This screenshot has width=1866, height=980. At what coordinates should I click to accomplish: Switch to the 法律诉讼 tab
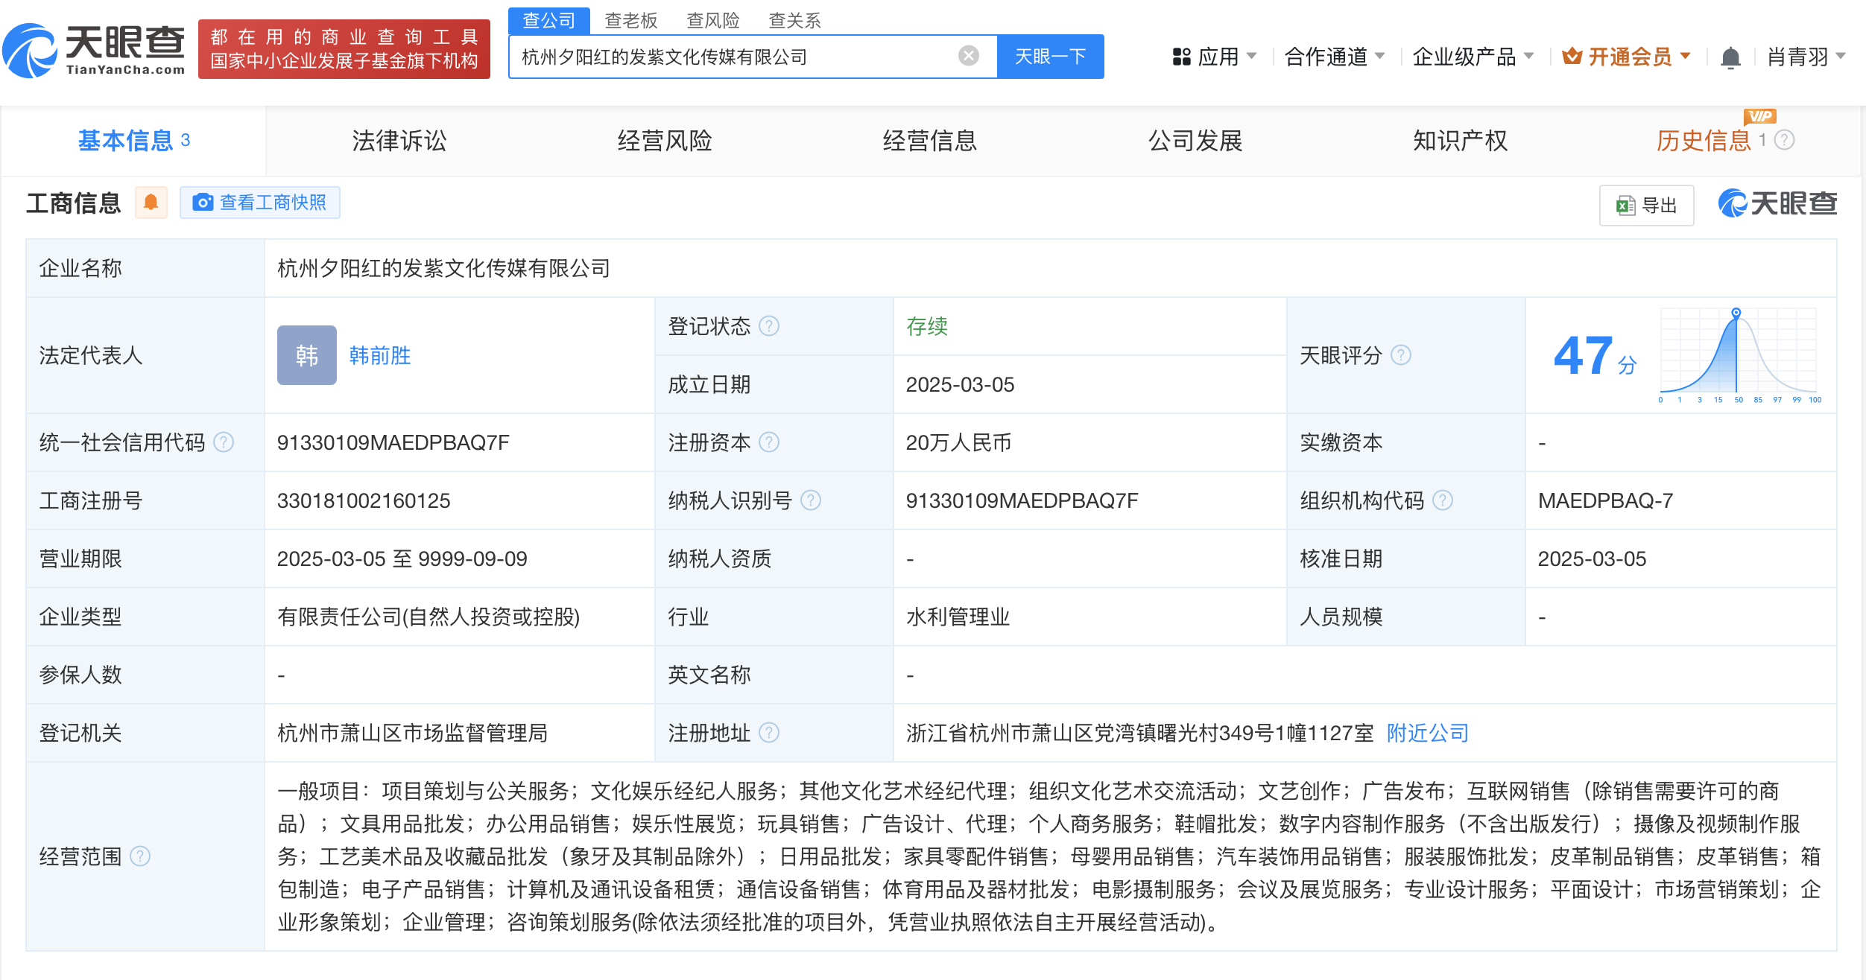click(399, 141)
